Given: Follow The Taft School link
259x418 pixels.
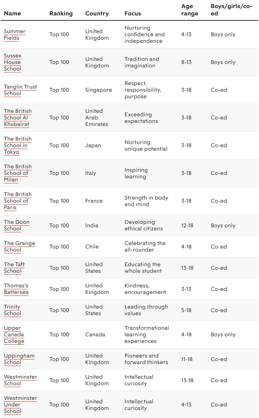Looking at the screenshot, I should pyautogui.click(x=14, y=268).
